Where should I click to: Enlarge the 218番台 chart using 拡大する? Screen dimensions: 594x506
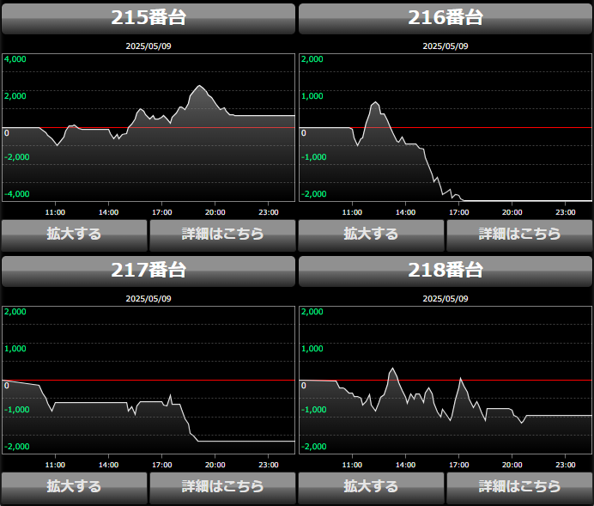tap(371, 486)
